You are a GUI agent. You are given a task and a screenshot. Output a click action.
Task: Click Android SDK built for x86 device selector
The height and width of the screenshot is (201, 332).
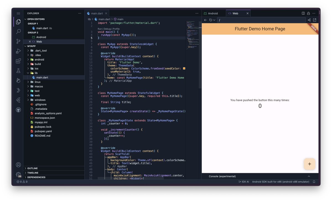tap(281, 182)
